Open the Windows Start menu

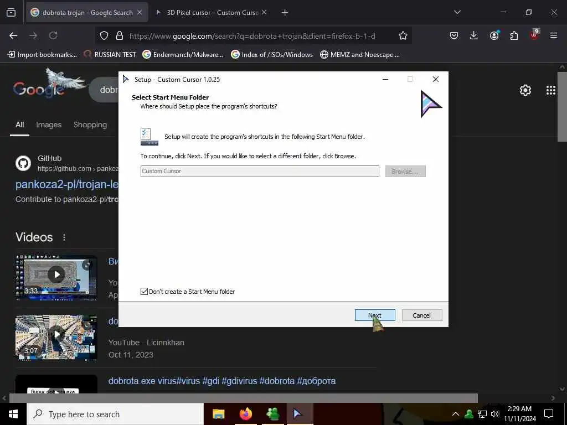coord(13,414)
